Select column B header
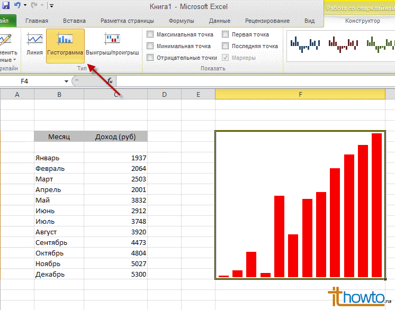 (x=59, y=95)
